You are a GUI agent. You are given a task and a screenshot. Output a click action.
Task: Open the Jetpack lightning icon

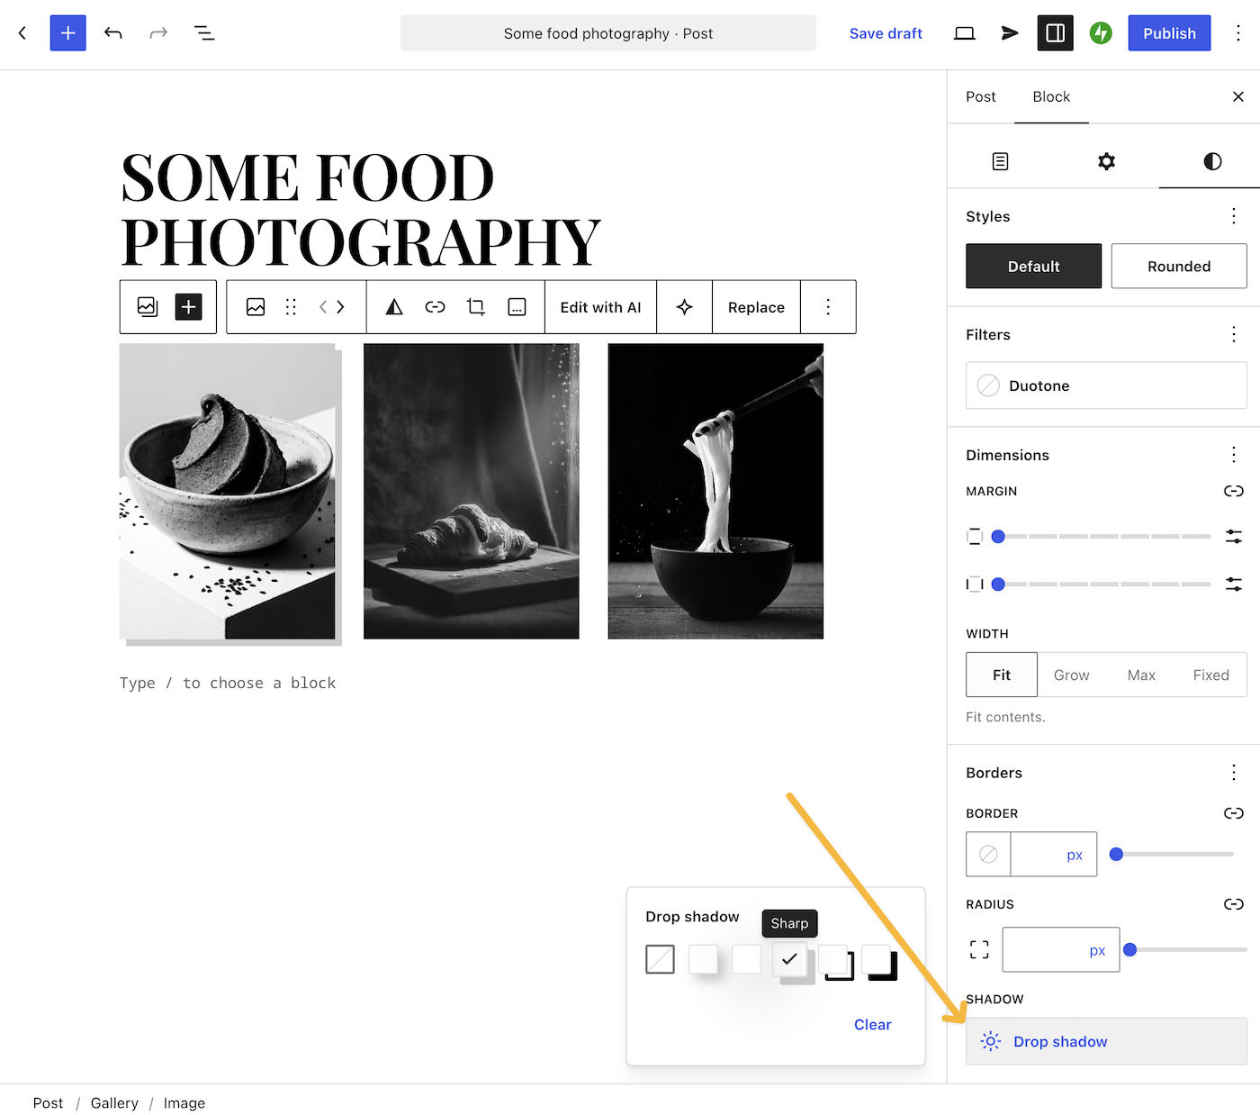pyautogui.click(x=1101, y=33)
